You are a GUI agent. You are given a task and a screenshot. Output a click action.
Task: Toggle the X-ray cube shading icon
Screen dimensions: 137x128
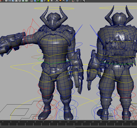(77, 1)
